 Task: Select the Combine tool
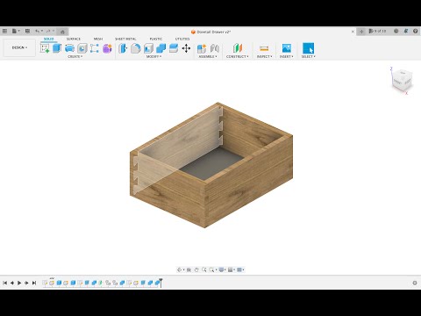tap(161, 48)
